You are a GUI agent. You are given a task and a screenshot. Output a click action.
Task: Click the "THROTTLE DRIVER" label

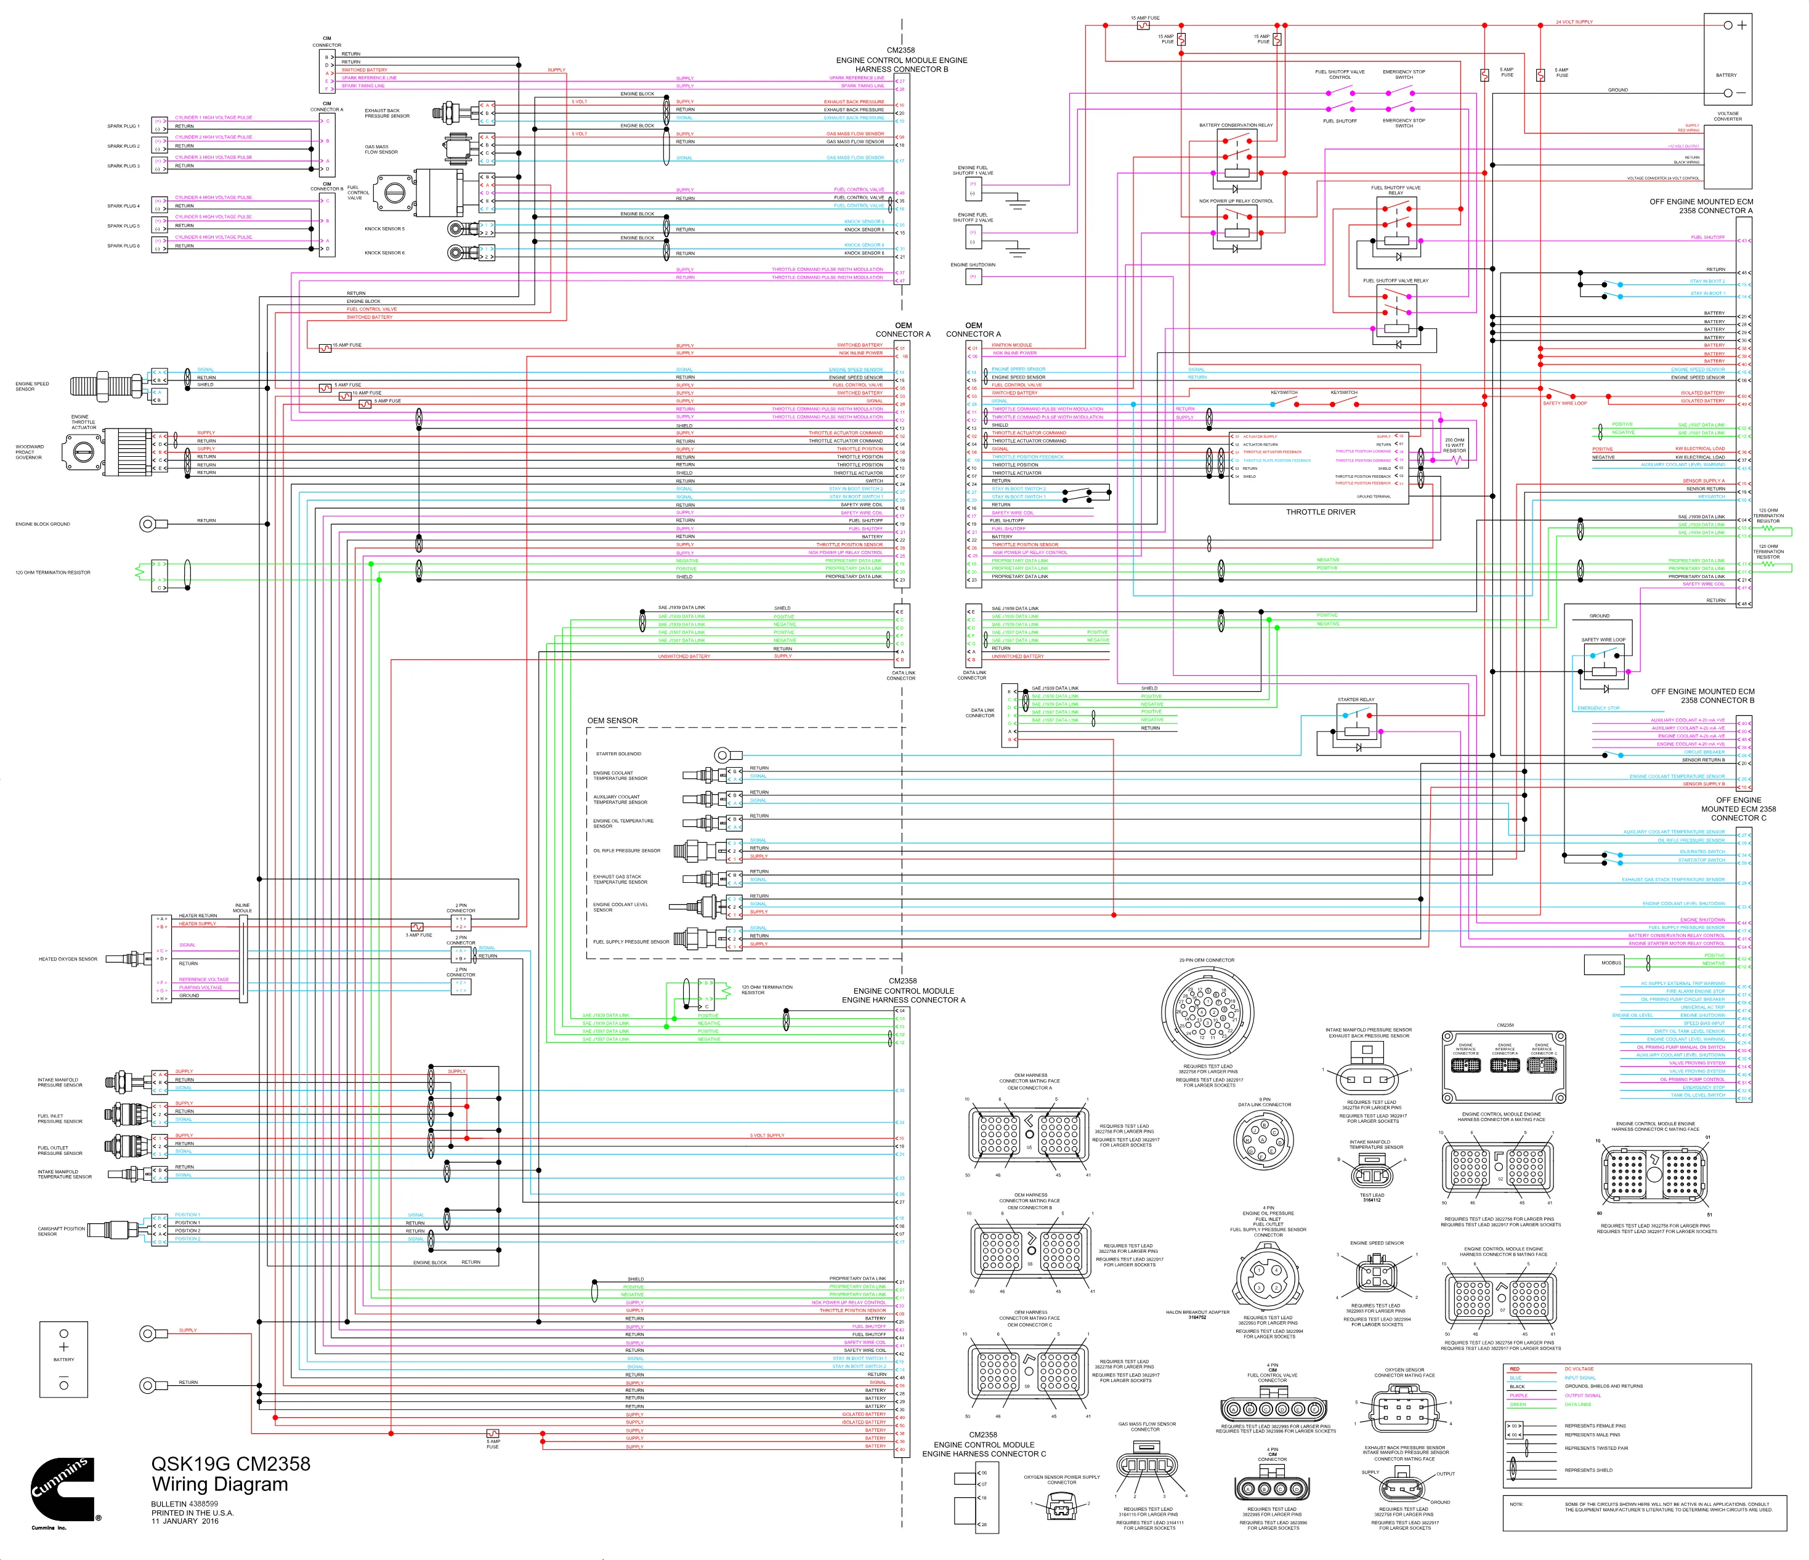(1320, 512)
